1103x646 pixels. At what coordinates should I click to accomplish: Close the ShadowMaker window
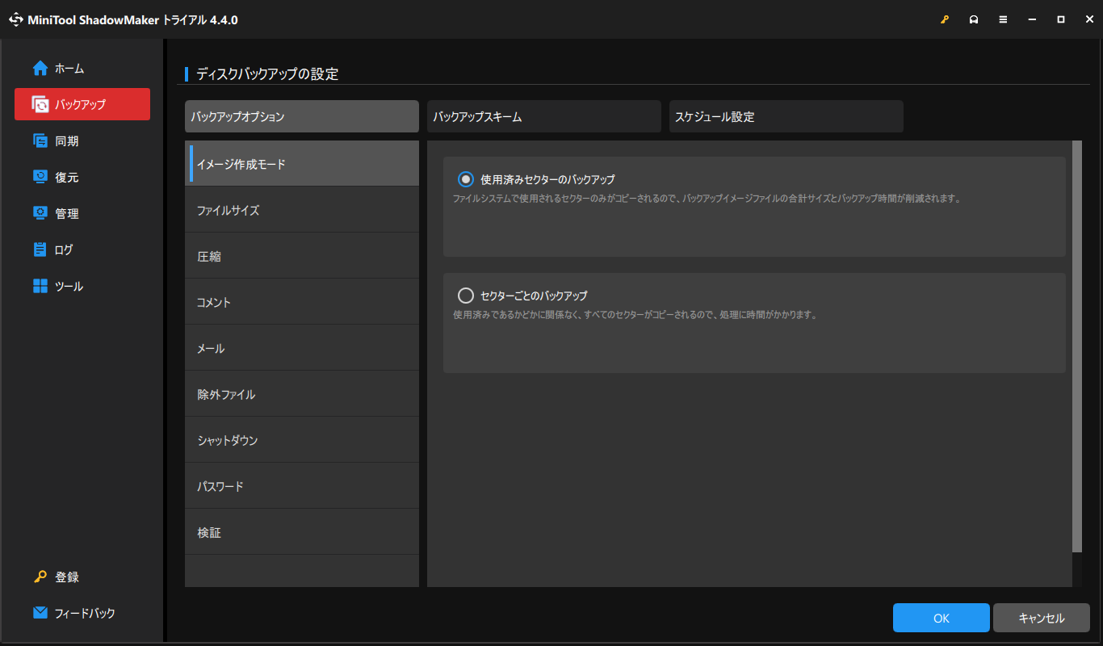[x=1089, y=19]
